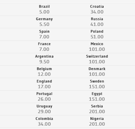Select Croatia at 34.00
The image size is (135, 129).
[x=97, y=9]
